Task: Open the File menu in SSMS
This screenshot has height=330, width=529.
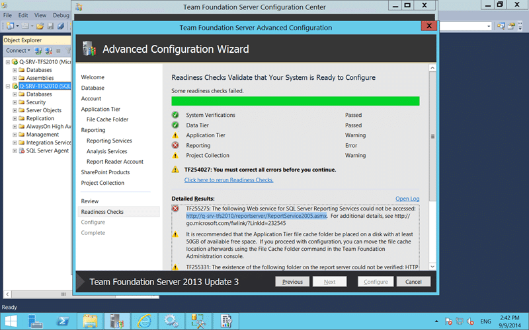Action: 7,15
